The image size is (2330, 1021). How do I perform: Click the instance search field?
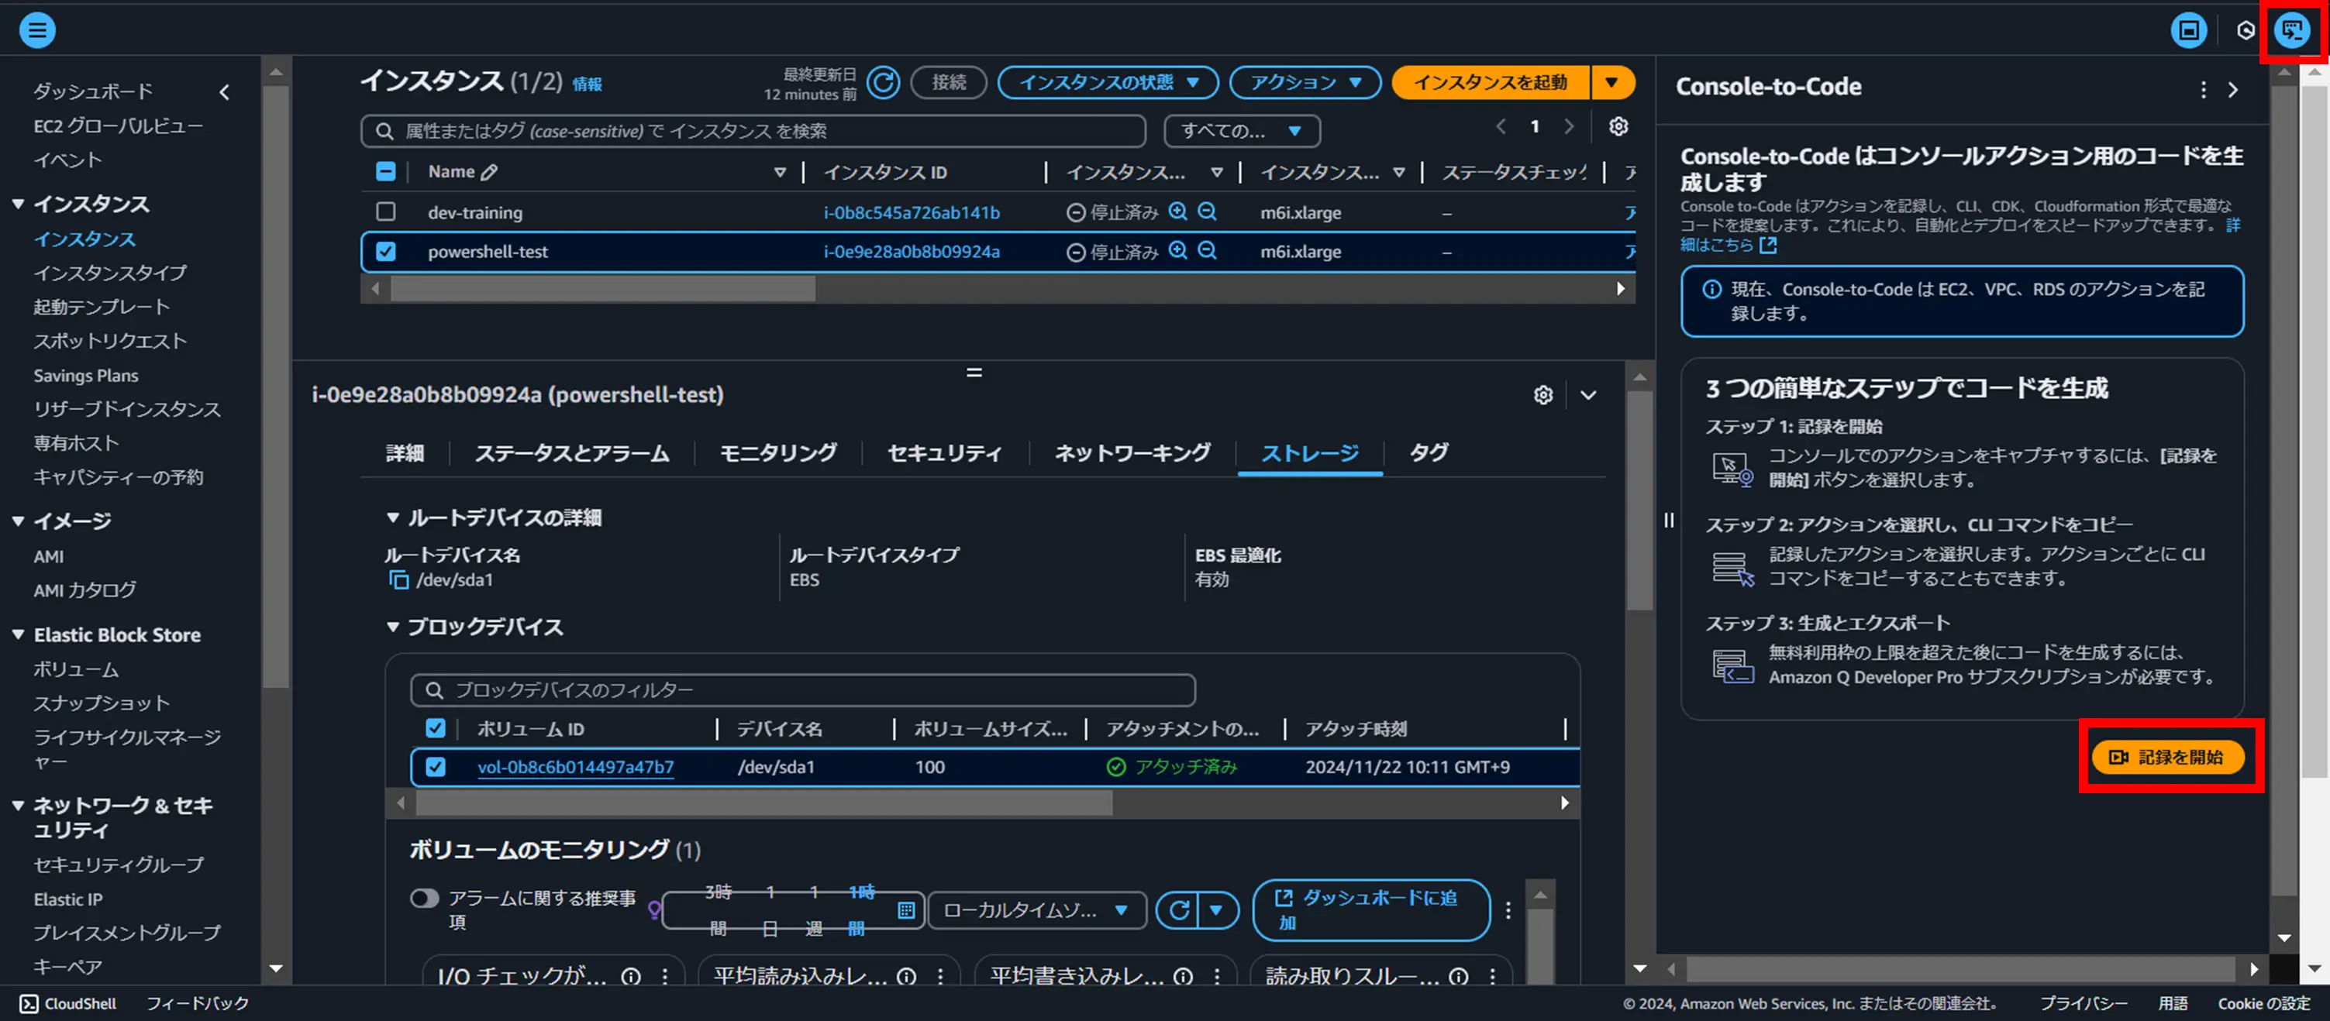[753, 131]
